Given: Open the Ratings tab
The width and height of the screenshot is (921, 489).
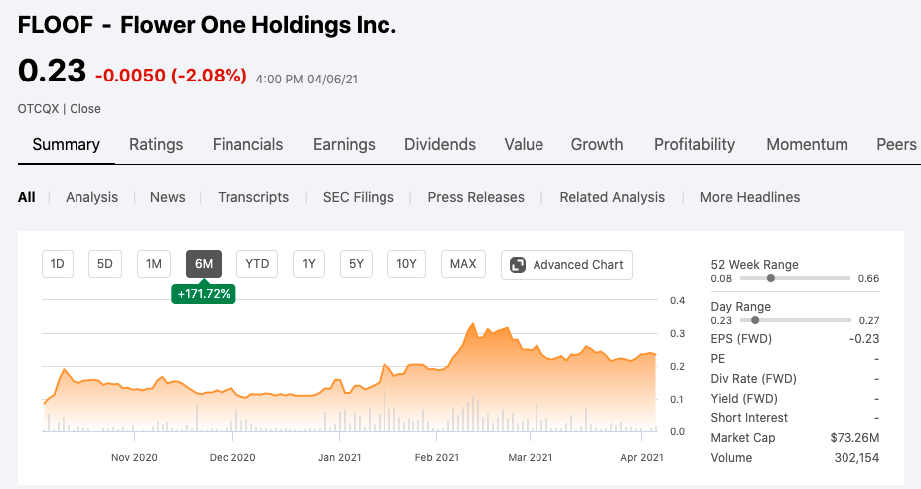Looking at the screenshot, I should point(156,144).
